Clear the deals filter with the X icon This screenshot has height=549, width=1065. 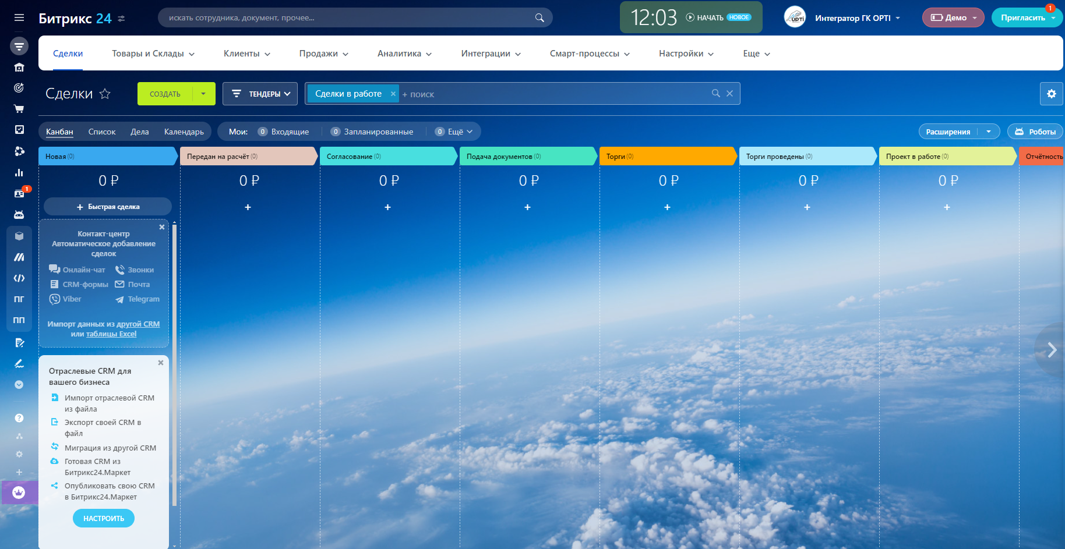[x=729, y=93]
